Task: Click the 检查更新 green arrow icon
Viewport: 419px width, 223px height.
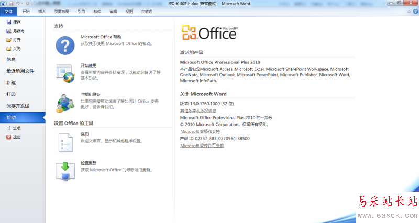Action: pos(65,172)
